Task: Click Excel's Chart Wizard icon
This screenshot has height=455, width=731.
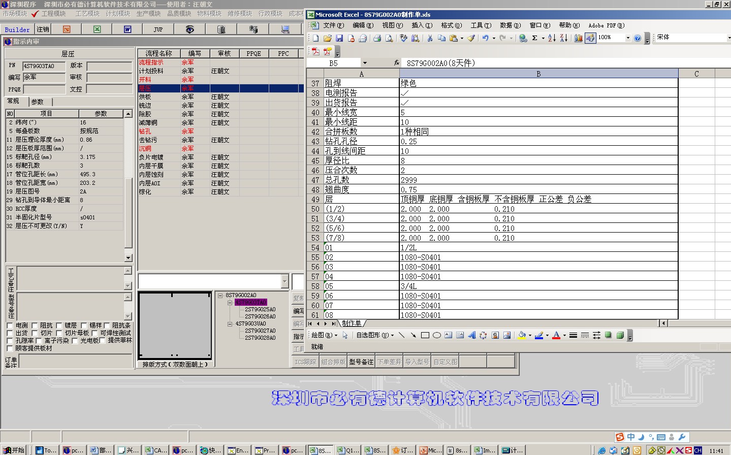Action: pos(578,38)
